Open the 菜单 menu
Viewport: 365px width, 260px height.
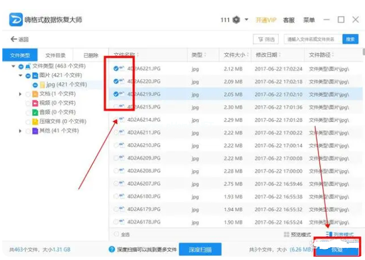pos(309,20)
